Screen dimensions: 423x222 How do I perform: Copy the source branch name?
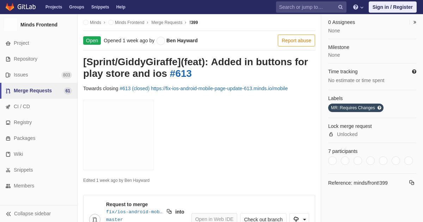169,211
